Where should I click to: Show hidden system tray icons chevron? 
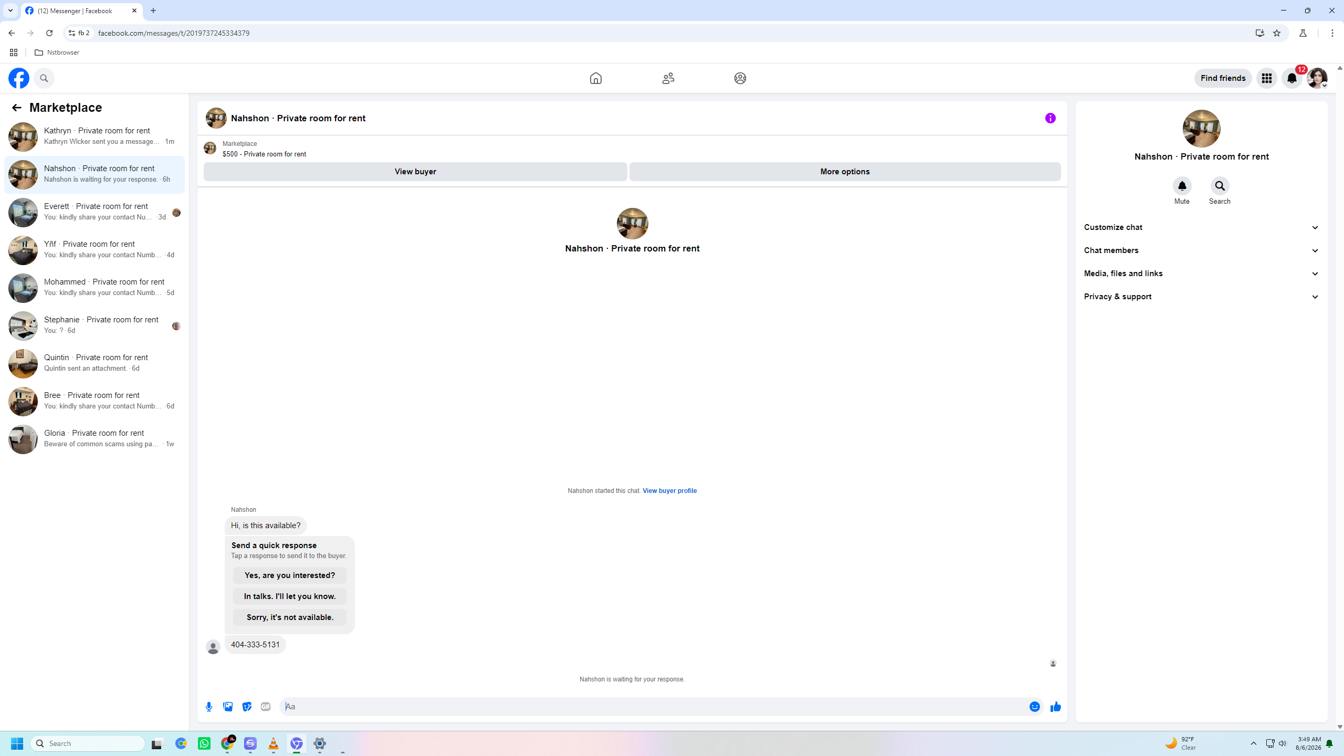[1253, 743]
